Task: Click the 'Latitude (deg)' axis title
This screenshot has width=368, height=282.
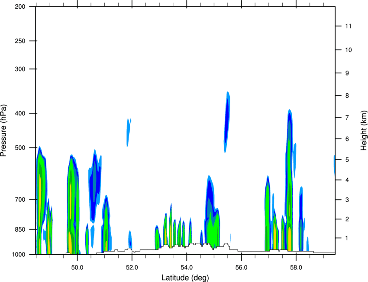Action: coord(185,278)
